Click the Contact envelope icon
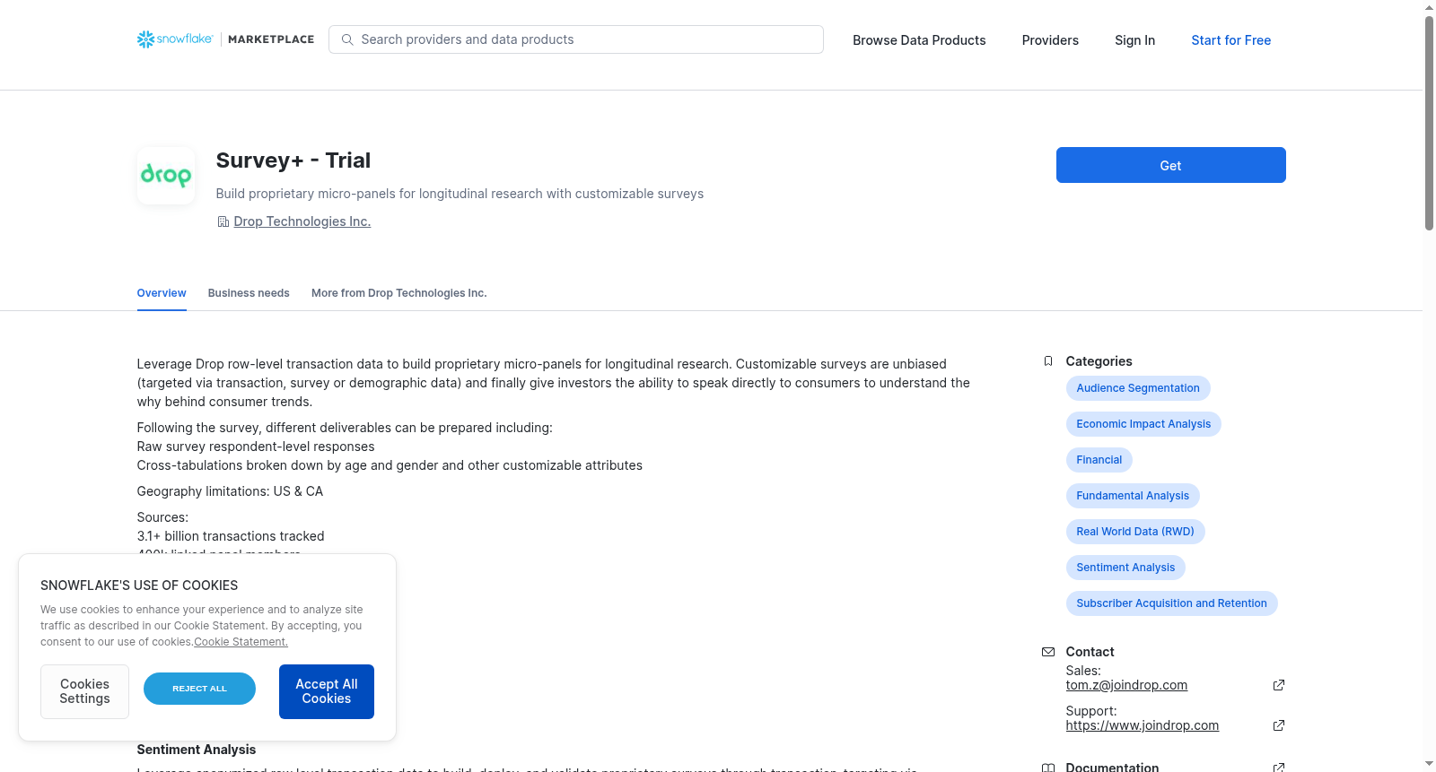The height and width of the screenshot is (772, 1436). [x=1048, y=652]
